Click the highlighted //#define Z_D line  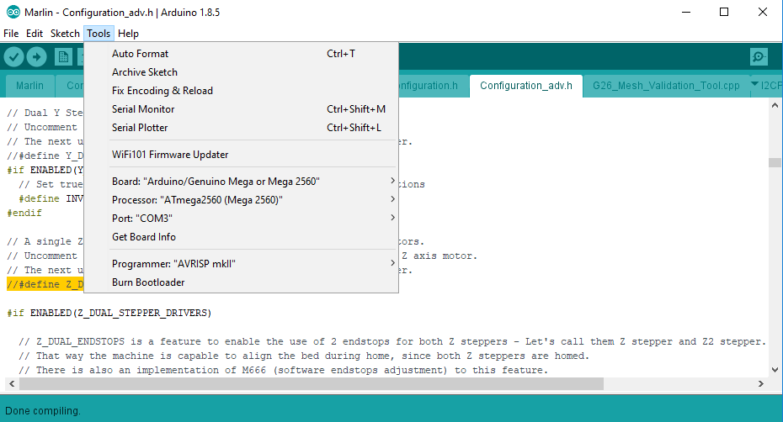(x=45, y=284)
